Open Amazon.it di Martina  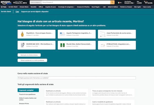(83, 7)
